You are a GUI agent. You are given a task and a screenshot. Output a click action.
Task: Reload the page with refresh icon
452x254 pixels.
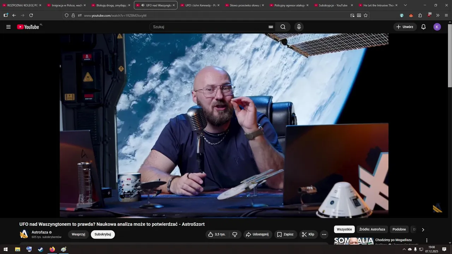[31, 15]
